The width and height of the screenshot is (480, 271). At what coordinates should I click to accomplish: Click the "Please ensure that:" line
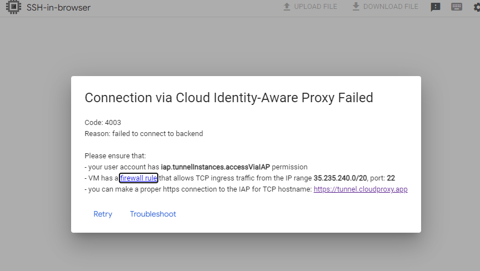[115, 156]
